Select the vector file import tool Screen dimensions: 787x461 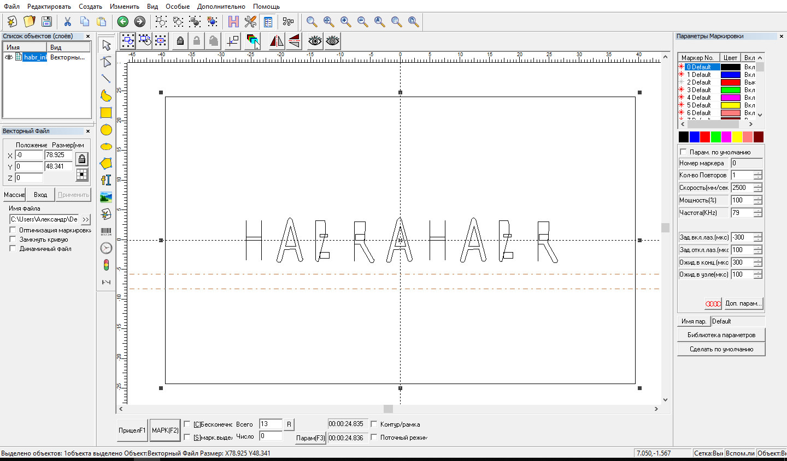106,214
